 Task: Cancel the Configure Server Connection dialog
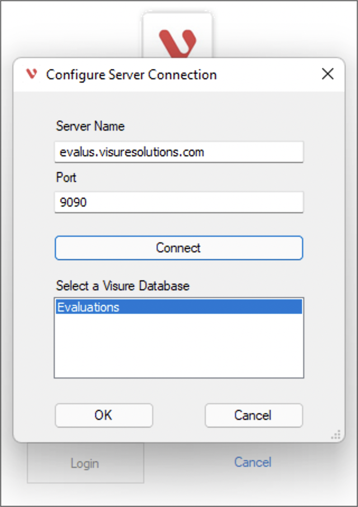(x=254, y=415)
